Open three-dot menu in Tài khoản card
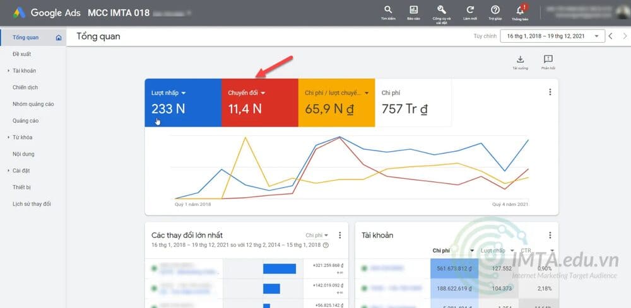The width and height of the screenshot is (631, 308). click(x=550, y=235)
